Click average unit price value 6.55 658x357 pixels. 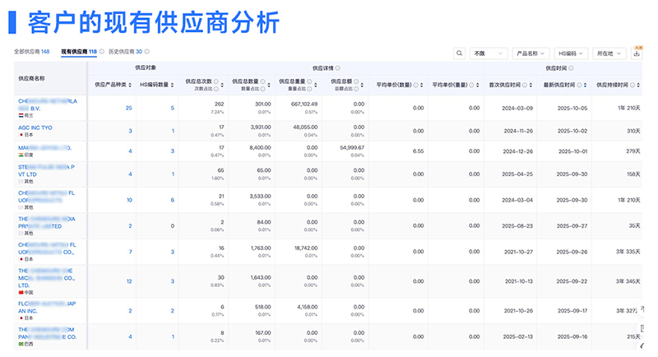418,151
